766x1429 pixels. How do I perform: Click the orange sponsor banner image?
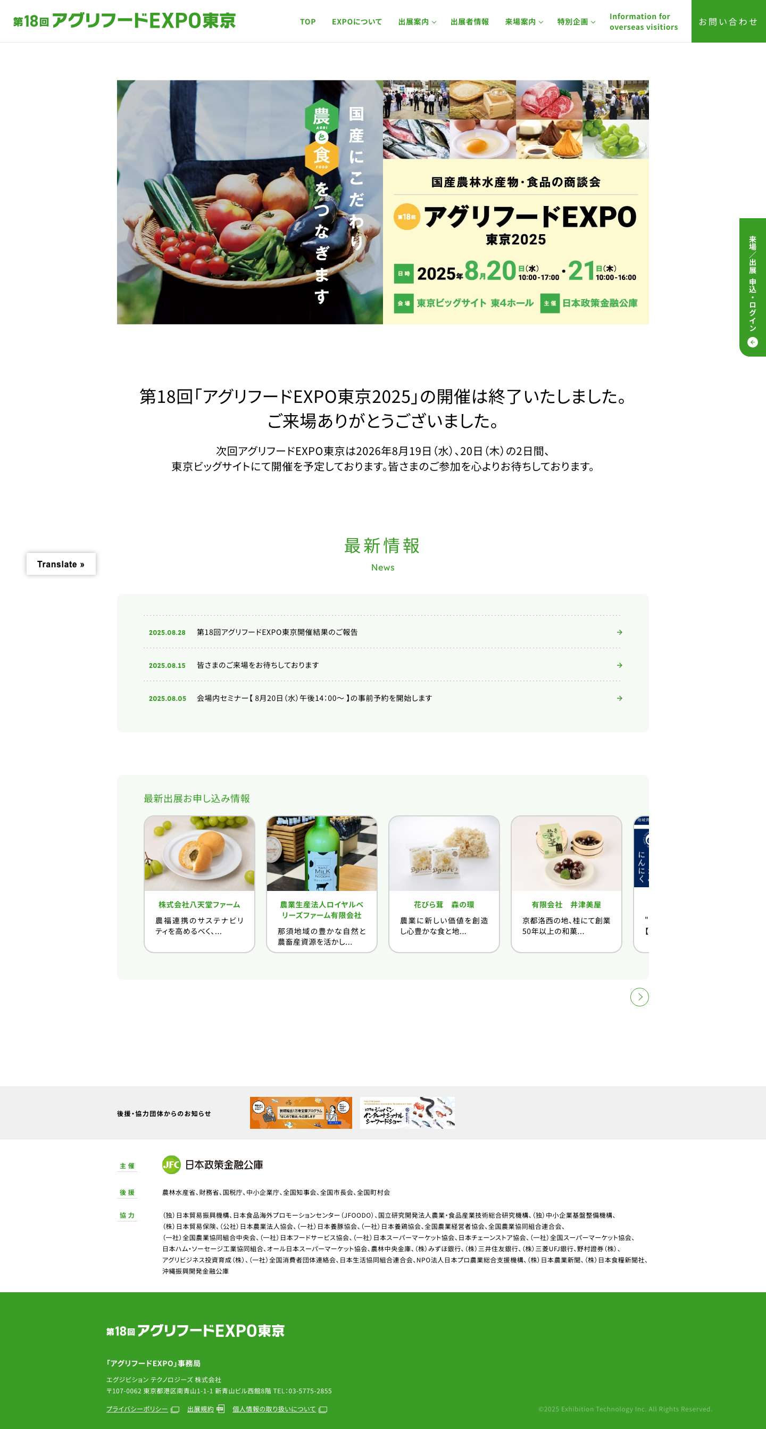tap(301, 1112)
